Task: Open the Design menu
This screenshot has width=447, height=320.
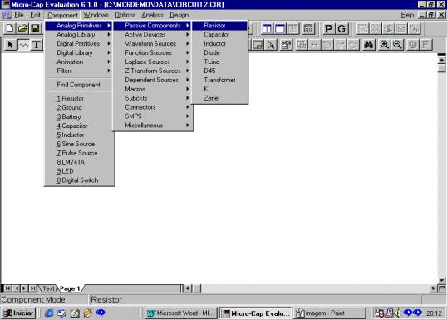Action: (179, 15)
